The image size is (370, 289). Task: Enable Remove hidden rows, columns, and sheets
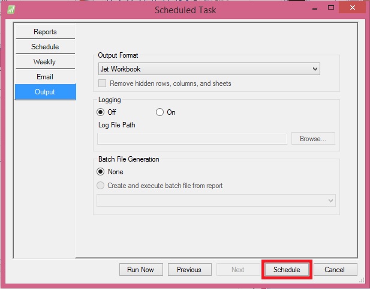click(x=103, y=84)
